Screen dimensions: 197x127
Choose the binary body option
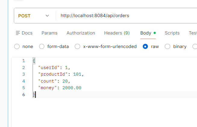tap(167, 47)
